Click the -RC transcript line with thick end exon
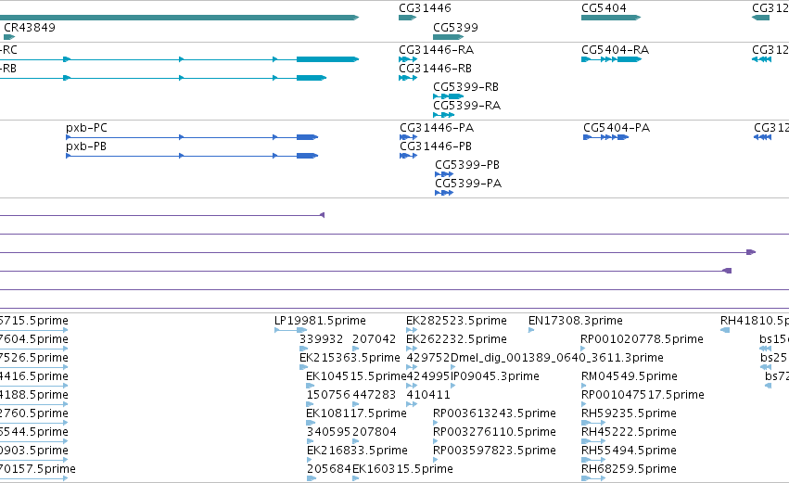Viewport: 789px width, 483px height. point(179,59)
